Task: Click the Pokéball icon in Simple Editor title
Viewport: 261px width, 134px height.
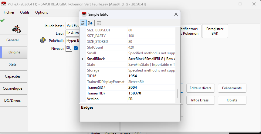Action: (84, 14)
